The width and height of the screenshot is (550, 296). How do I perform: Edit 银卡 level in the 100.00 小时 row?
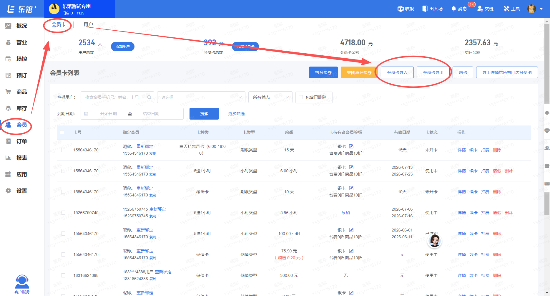pyautogui.click(x=351, y=230)
